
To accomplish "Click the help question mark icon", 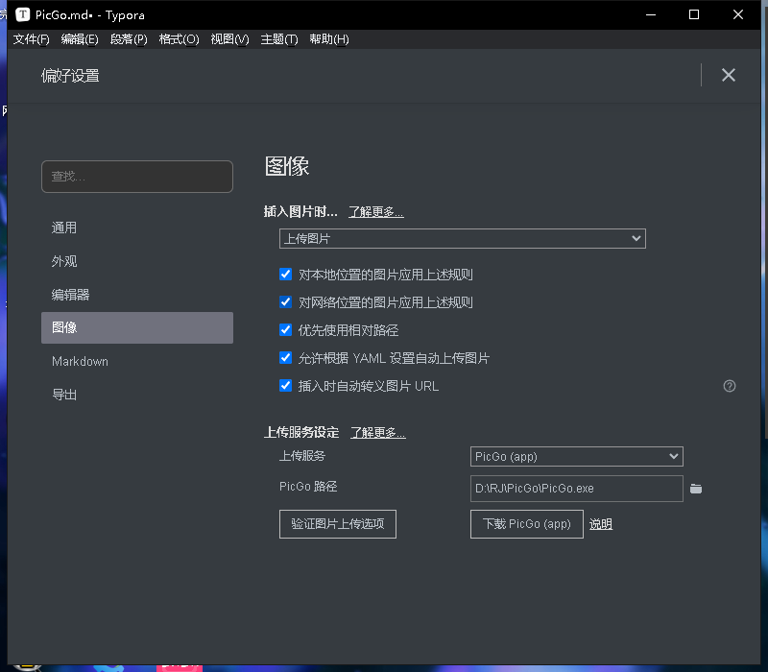I will click(729, 386).
